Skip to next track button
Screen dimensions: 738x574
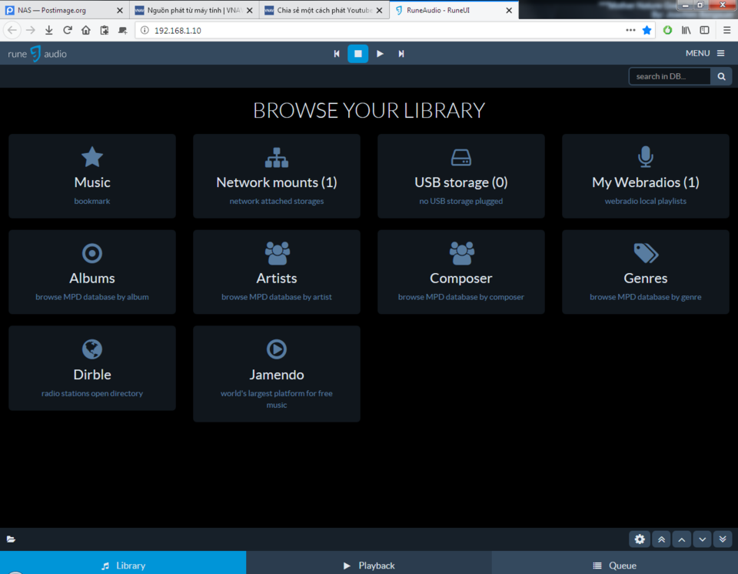coord(401,54)
